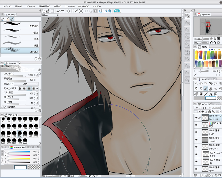Image resolution: width=222 pixels, height=178 pixels.
Task: Select the Fill bucket tool in tool palette
Action: [x=196, y=94]
